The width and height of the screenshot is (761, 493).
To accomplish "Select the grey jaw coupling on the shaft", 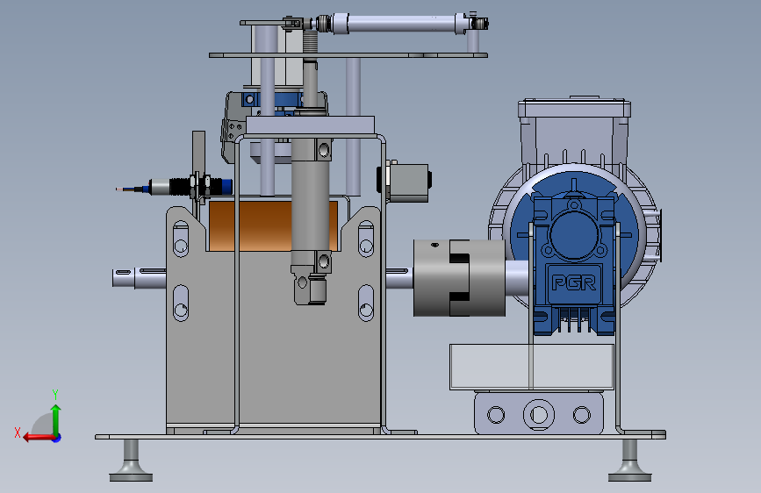I will 459,277.
